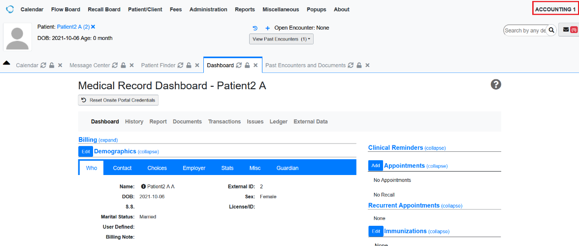This screenshot has height=246, width=579.
Task: Edit Immunizations section
Action: coord(376,231)
